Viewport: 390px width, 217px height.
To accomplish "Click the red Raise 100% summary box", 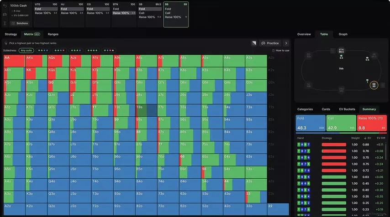I will 372,123.
